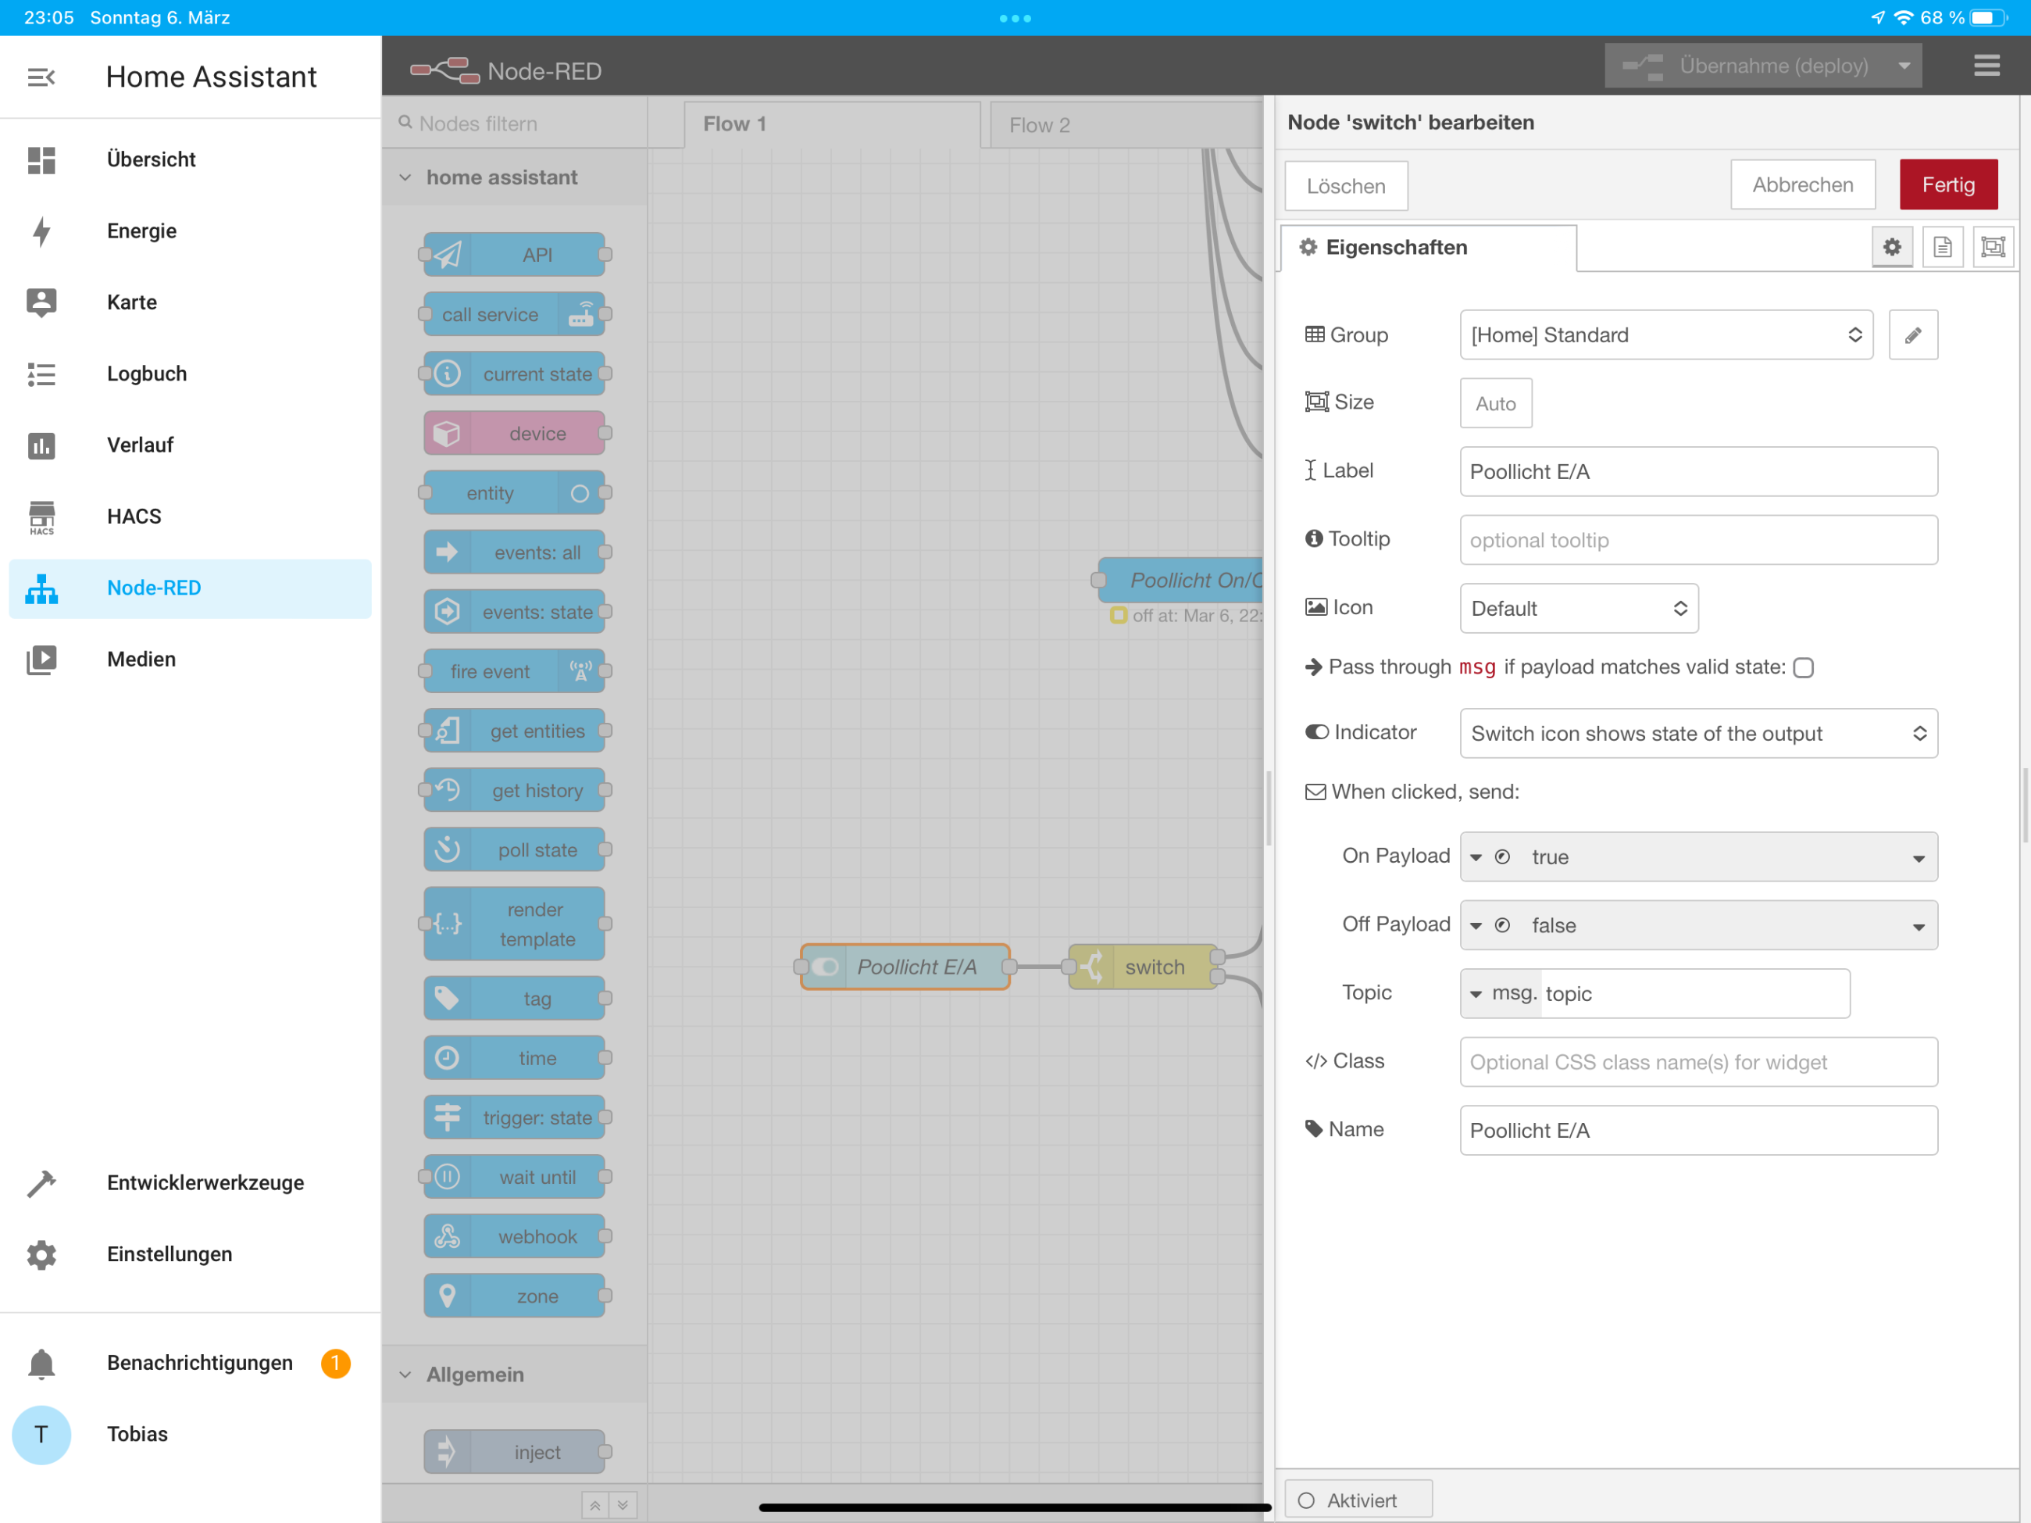The height and width of the screenshot is (1523, 2031).
Task: Select the device palette node
Action: point(514,434)
